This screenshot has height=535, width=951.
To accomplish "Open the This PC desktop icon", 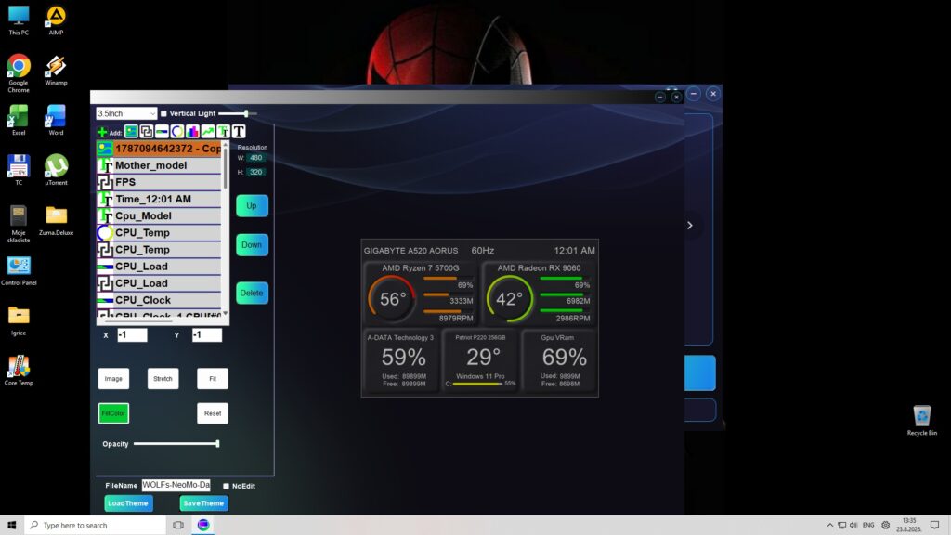I will pos(19,20).
